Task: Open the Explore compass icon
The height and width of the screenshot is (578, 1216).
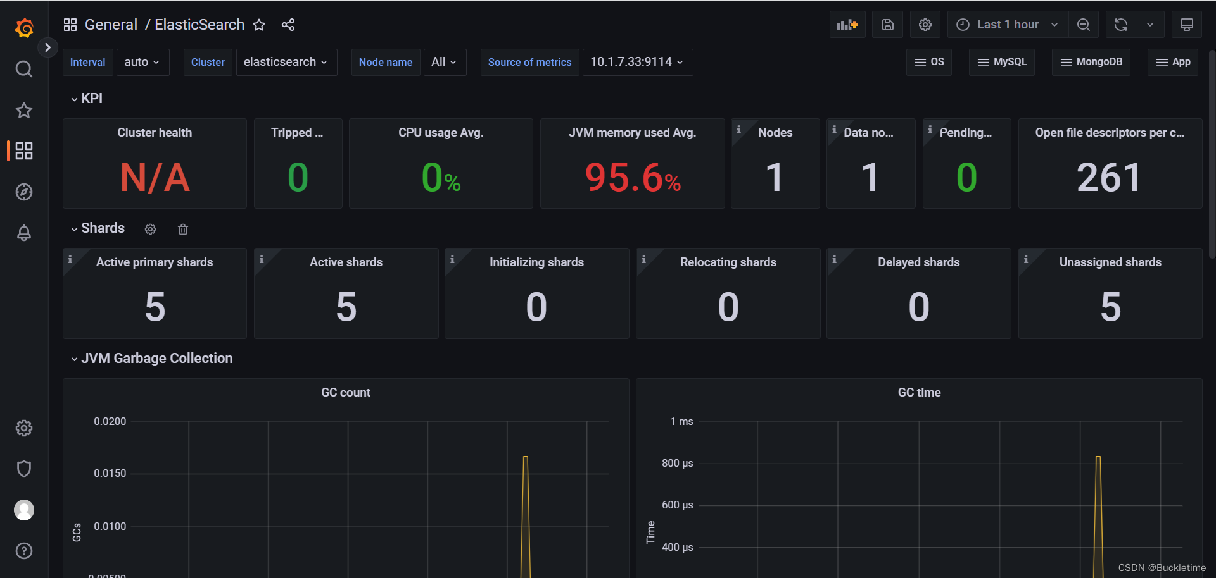Action: pyautogui.click(x=24, y=192)
